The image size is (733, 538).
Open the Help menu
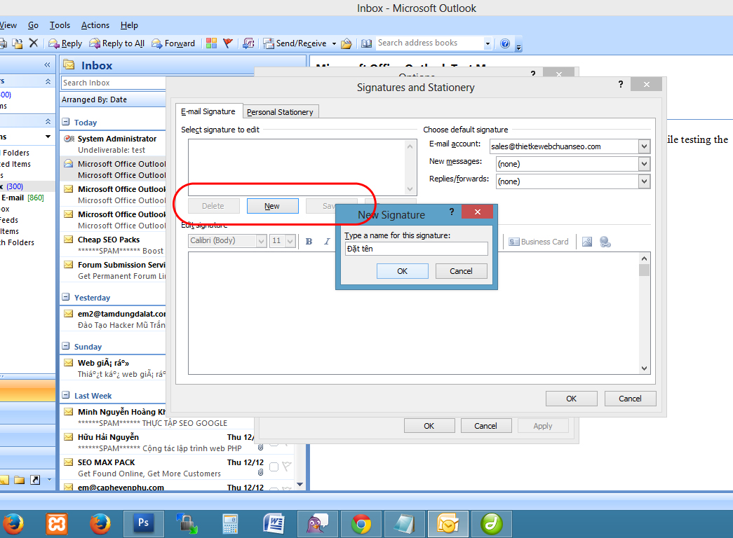[x=129, y=25]
